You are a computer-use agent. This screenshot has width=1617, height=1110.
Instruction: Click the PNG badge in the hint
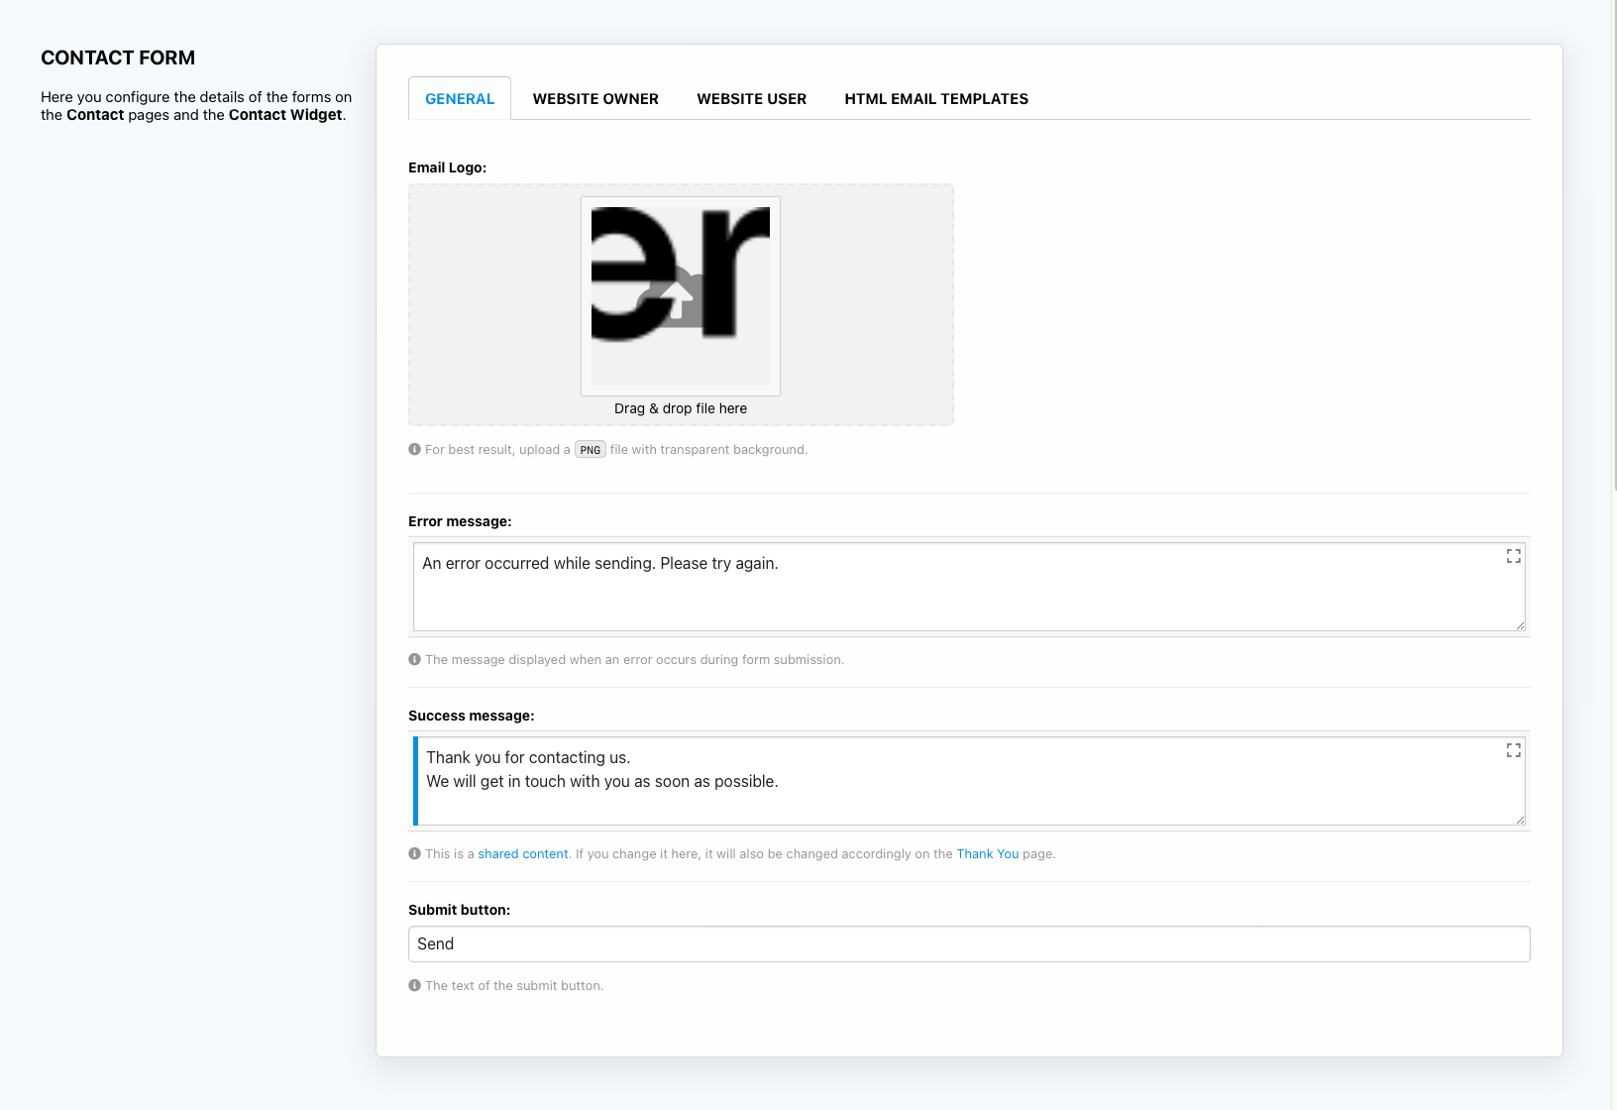[x=591, y=450]
